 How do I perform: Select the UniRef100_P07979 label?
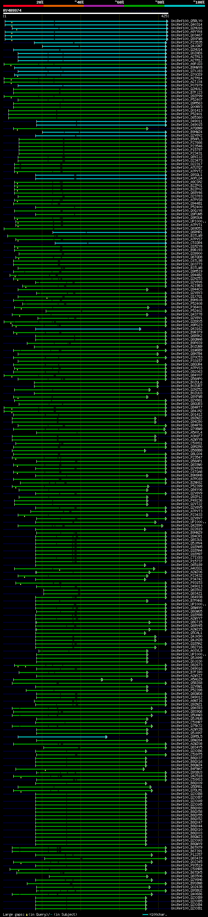187,86
